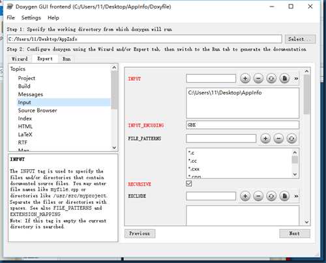Click settings panel scrollbar thumb

point(306,94)
